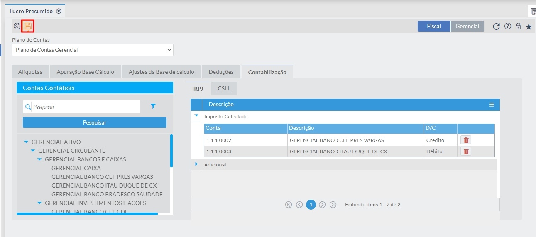Click the orange save icon
536x237 pixels.
[x=28, y=26]
